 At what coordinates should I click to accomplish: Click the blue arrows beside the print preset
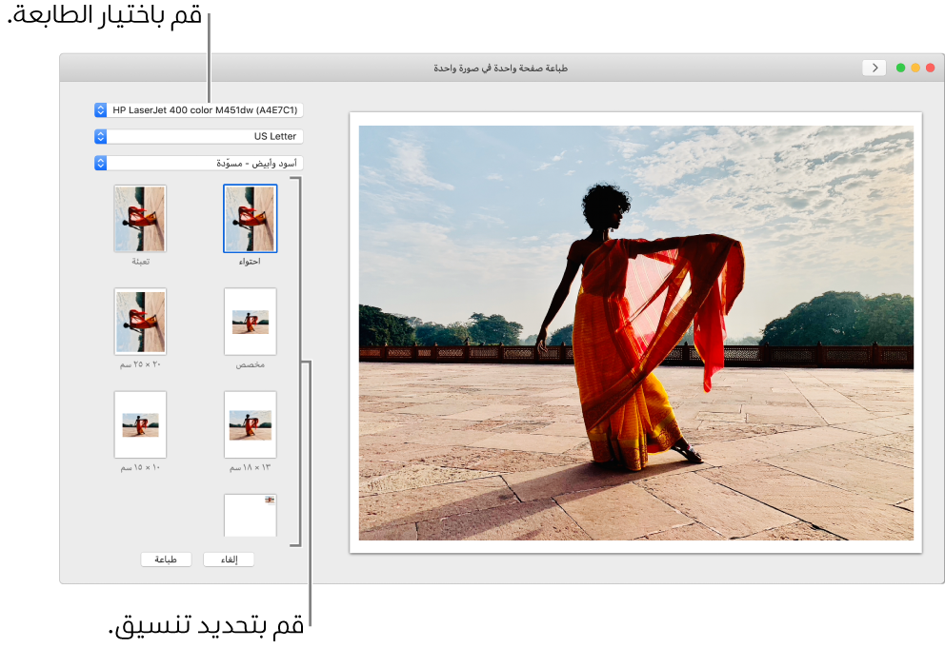pos(101,163)
